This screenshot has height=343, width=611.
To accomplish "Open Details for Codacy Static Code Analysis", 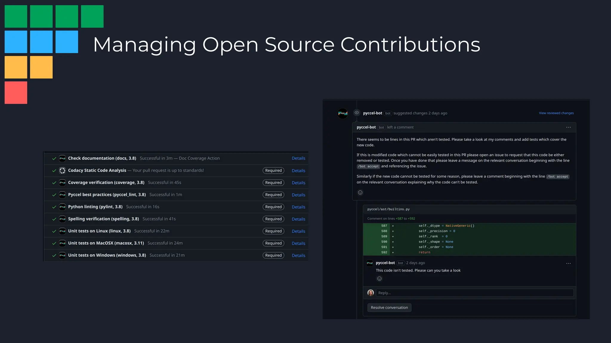I will click(298, 171).
